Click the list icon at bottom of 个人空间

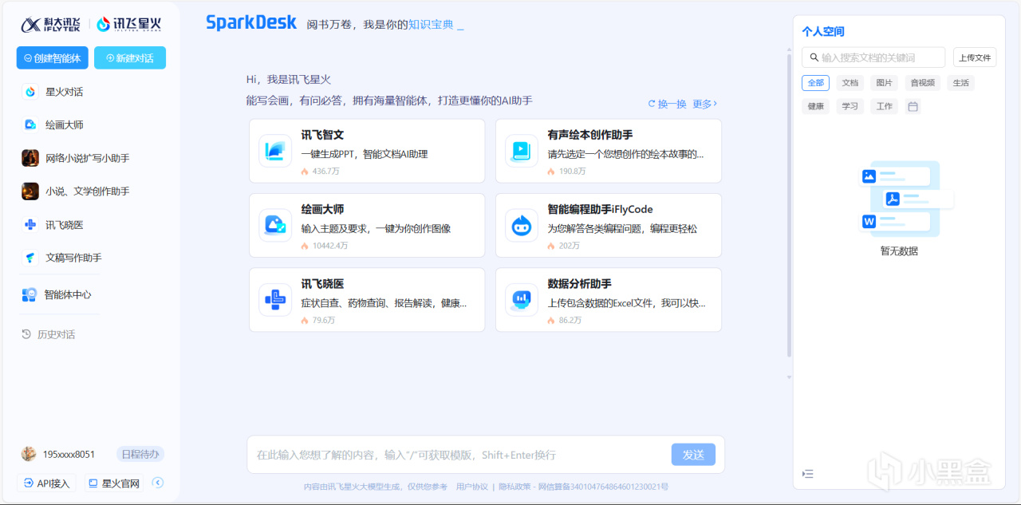point(808,474)
